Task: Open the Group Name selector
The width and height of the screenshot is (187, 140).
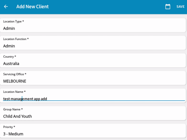Action: pos(93,113)
